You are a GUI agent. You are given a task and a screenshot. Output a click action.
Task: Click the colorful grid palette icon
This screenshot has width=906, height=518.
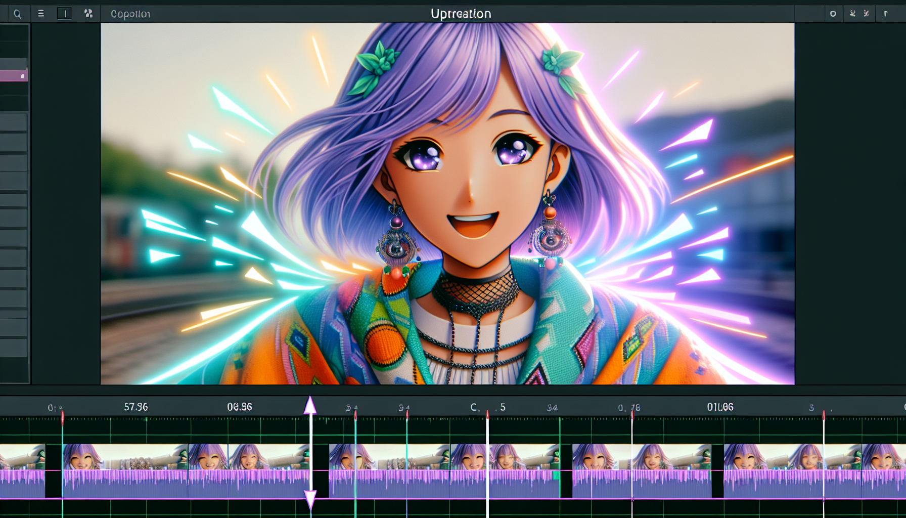click(x=88, y=14)
